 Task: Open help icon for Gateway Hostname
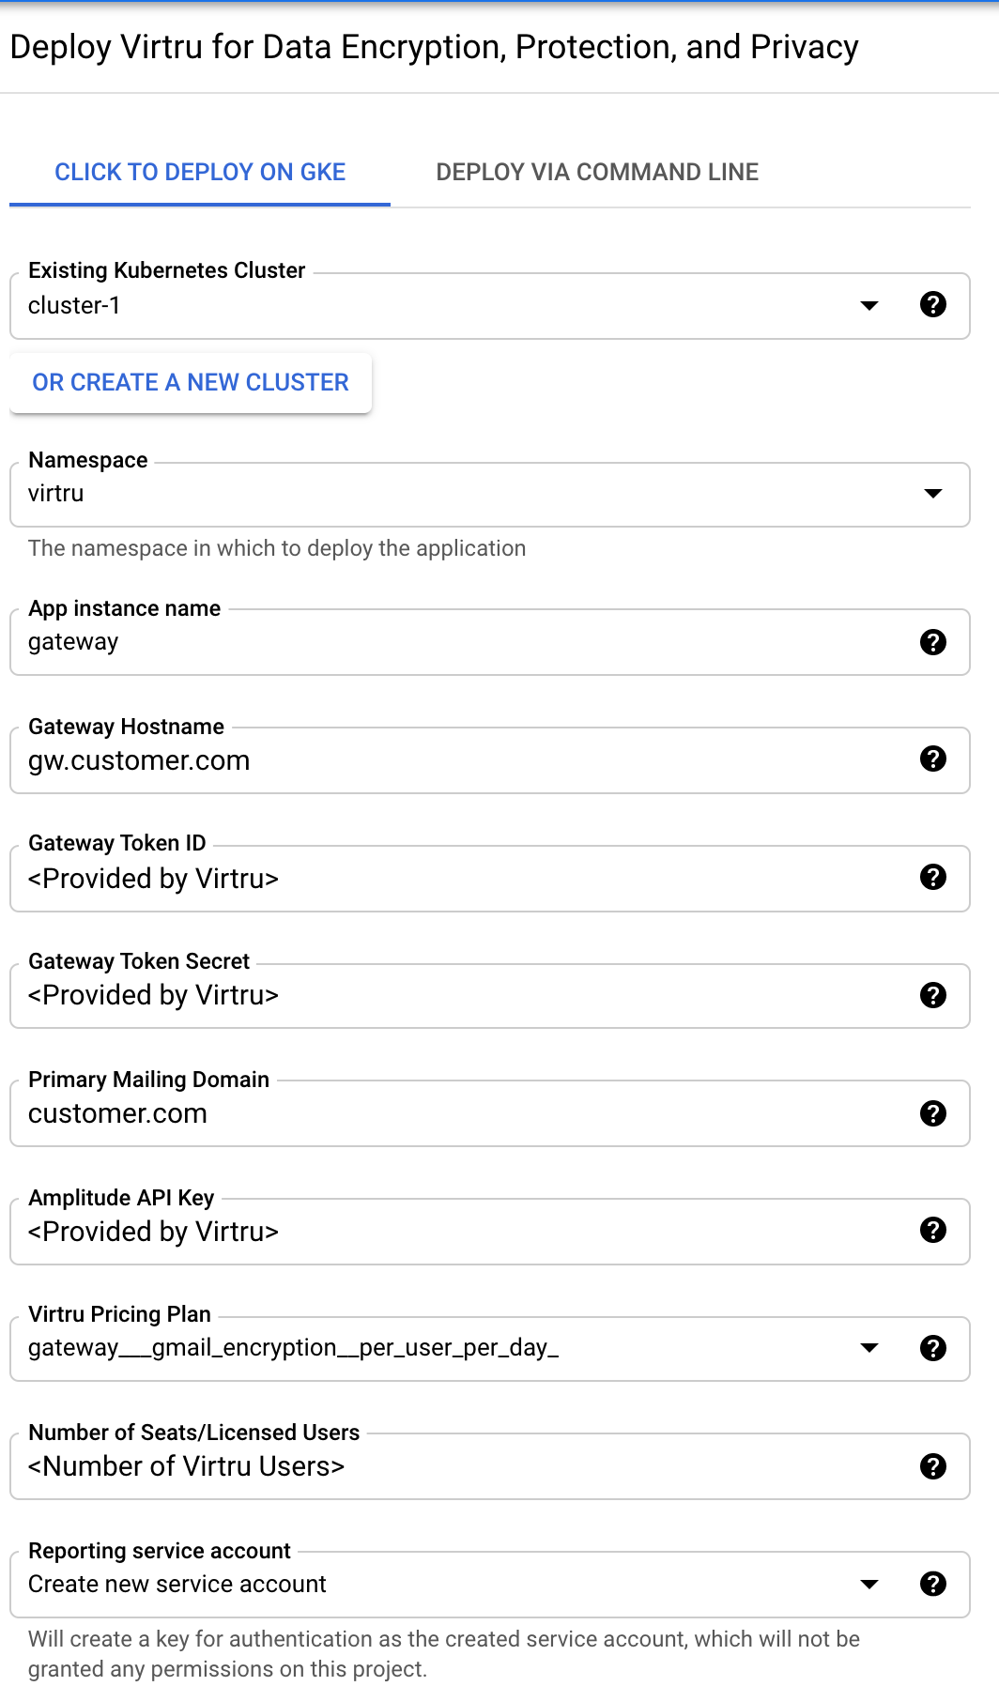click(932, 759)
